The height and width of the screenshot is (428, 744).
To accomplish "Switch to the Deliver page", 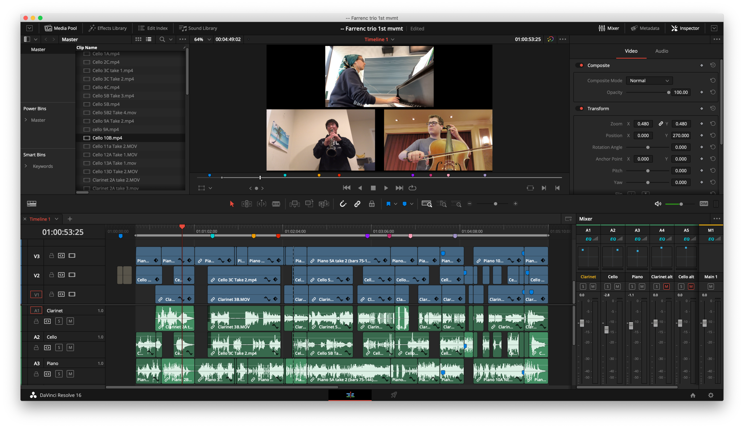I will tap(394, 395).
